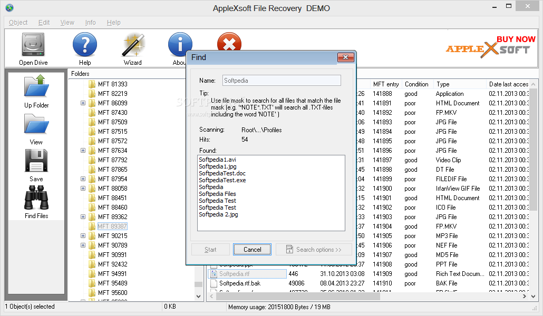Launch the Wizard wand icon
The height and width of the screenshot is (316, 543).
coord(133,45)
